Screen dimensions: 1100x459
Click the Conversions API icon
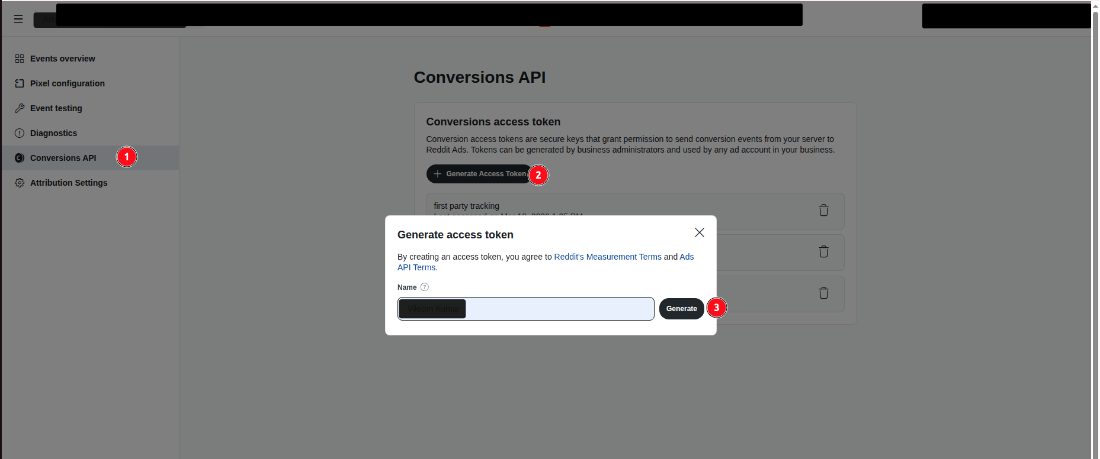click(20, 158)
